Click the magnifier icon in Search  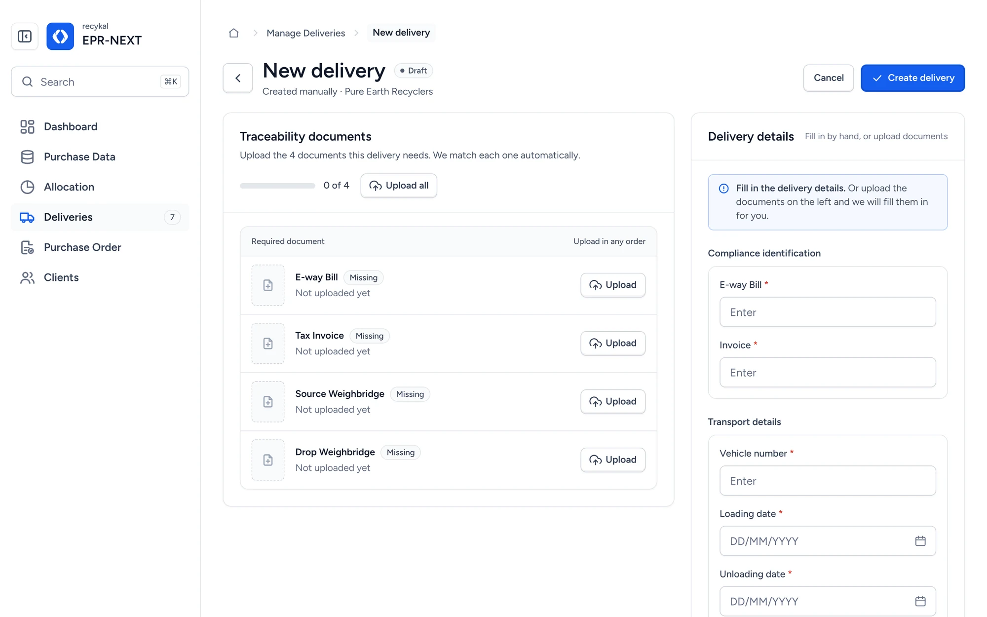click(x=28, y=82)
